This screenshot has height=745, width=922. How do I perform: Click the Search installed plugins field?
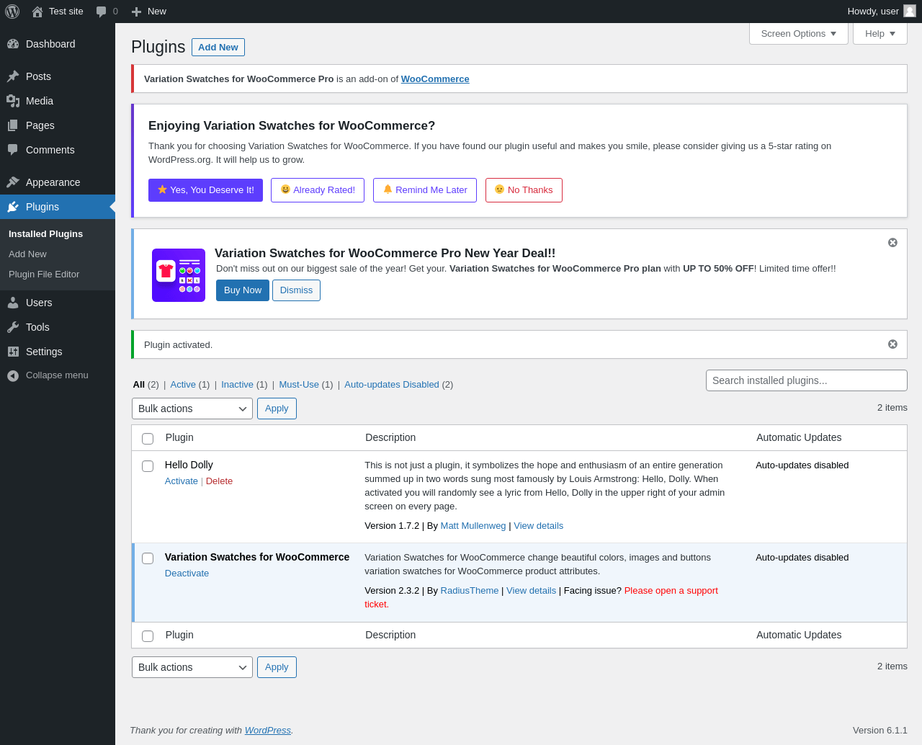(x=807, y=380)
